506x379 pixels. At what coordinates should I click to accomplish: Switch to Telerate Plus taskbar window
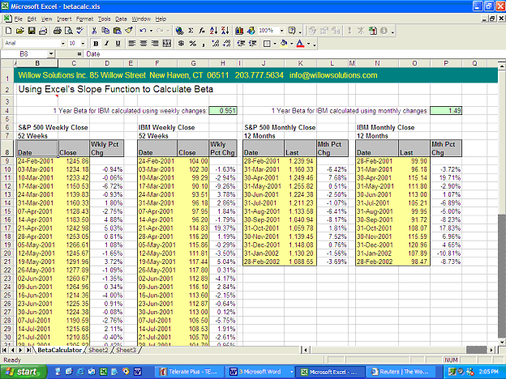click(189, 372)
